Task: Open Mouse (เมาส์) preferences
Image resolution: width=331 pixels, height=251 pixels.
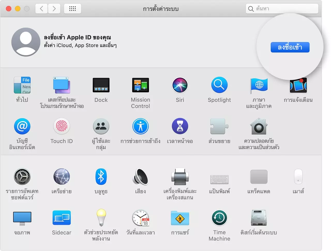Action: tap(298, 177)
